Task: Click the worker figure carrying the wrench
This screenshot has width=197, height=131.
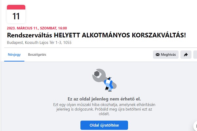Action: 109,84
